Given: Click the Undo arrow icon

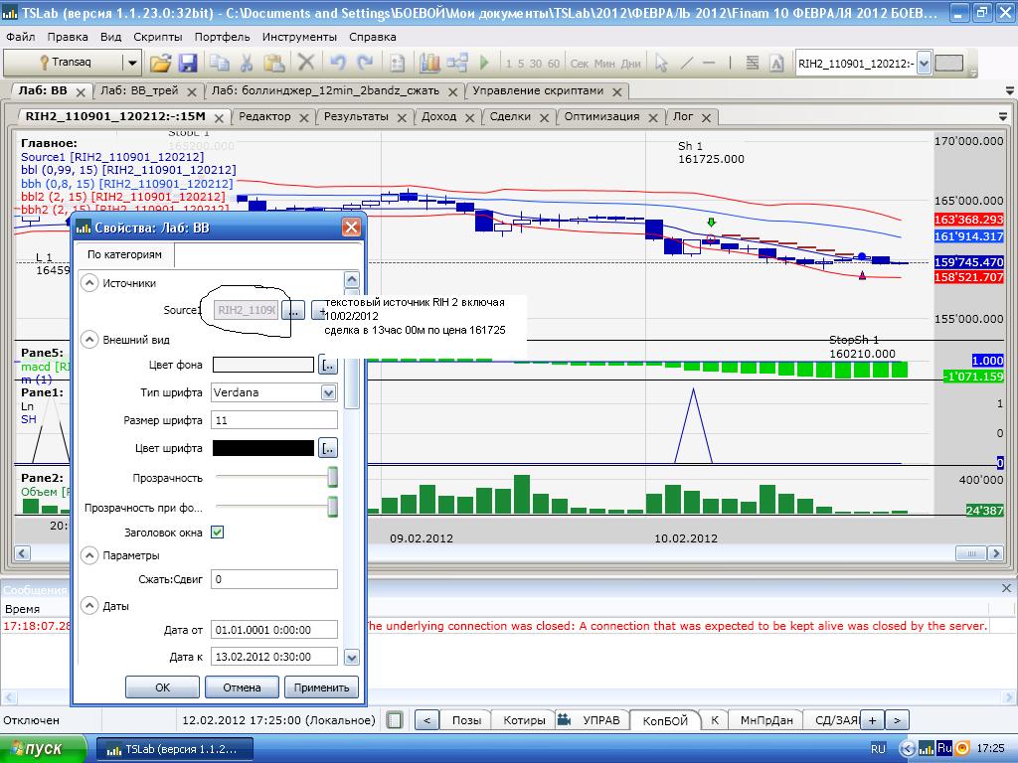Looking at the screenshot, I should [337, 64].
